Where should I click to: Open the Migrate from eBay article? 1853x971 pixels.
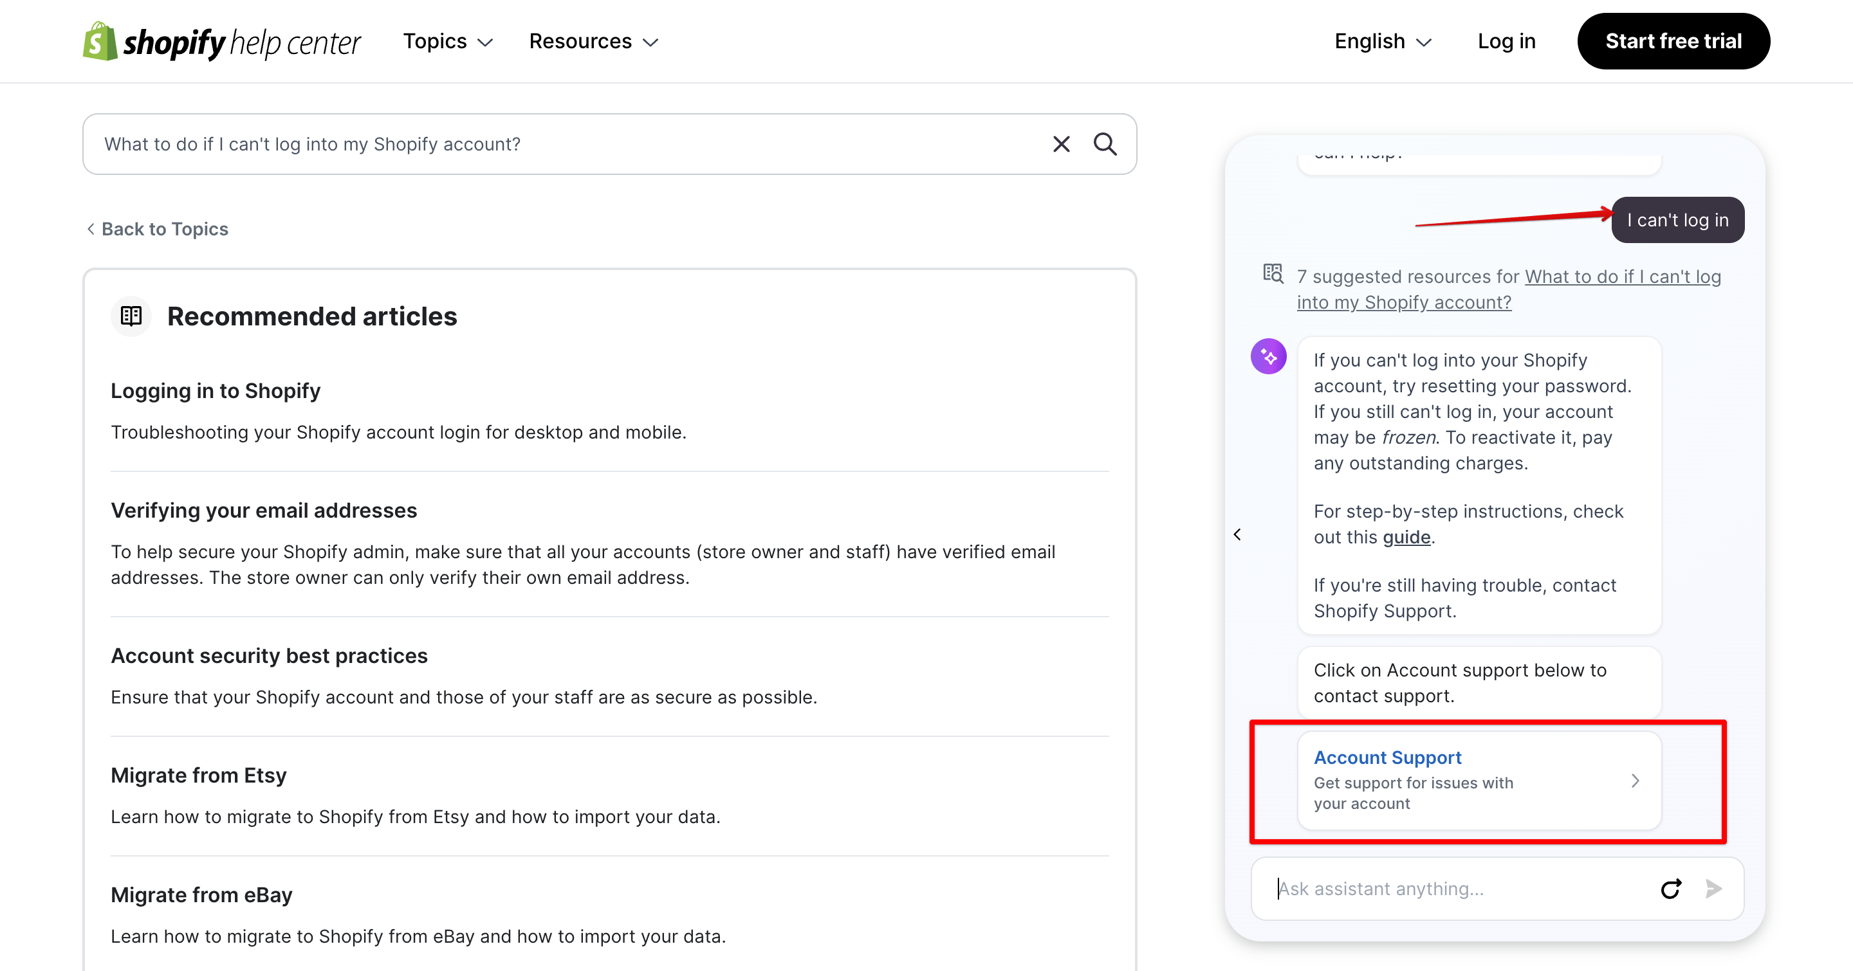coord(201,896)
